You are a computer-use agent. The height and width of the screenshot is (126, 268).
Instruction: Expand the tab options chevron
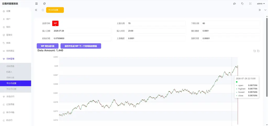(265, 10)
